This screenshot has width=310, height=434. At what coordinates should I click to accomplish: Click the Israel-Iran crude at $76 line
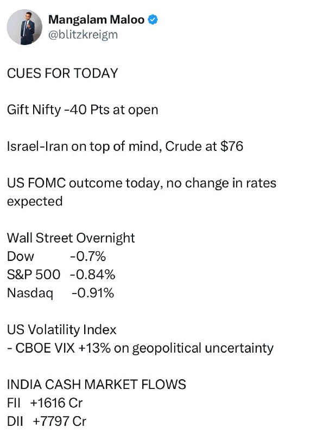(125, 146)
